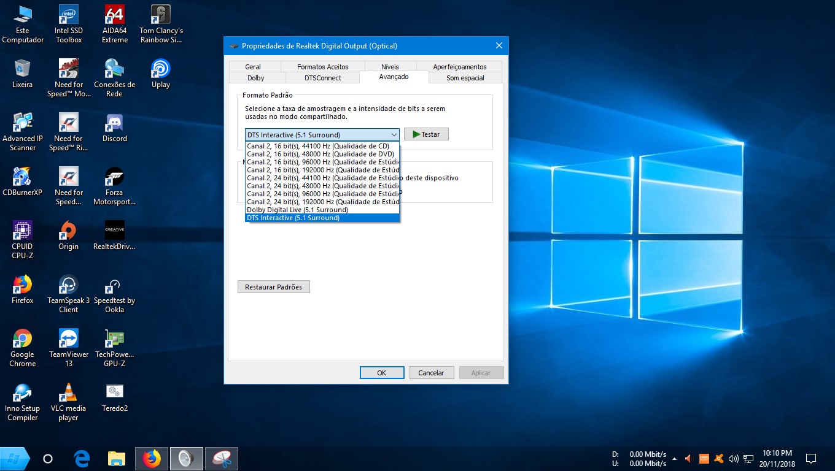
Task: Open TeamViewer 13 desktop icon
Action: tap(69, 348)
